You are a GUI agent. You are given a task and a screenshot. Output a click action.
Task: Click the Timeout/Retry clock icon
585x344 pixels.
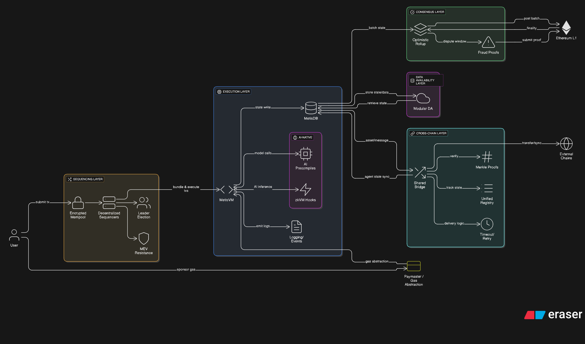[x=487, y=224]
